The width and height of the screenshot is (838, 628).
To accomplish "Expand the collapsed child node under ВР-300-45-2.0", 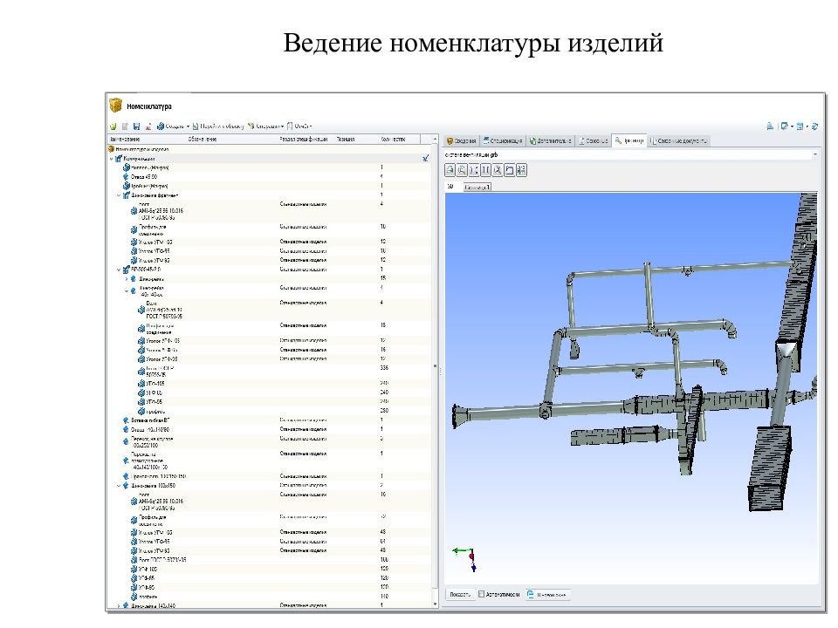I will coord(127,279).
